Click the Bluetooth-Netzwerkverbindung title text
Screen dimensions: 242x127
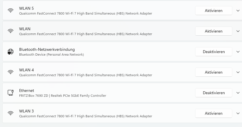(x=47, y=49)
